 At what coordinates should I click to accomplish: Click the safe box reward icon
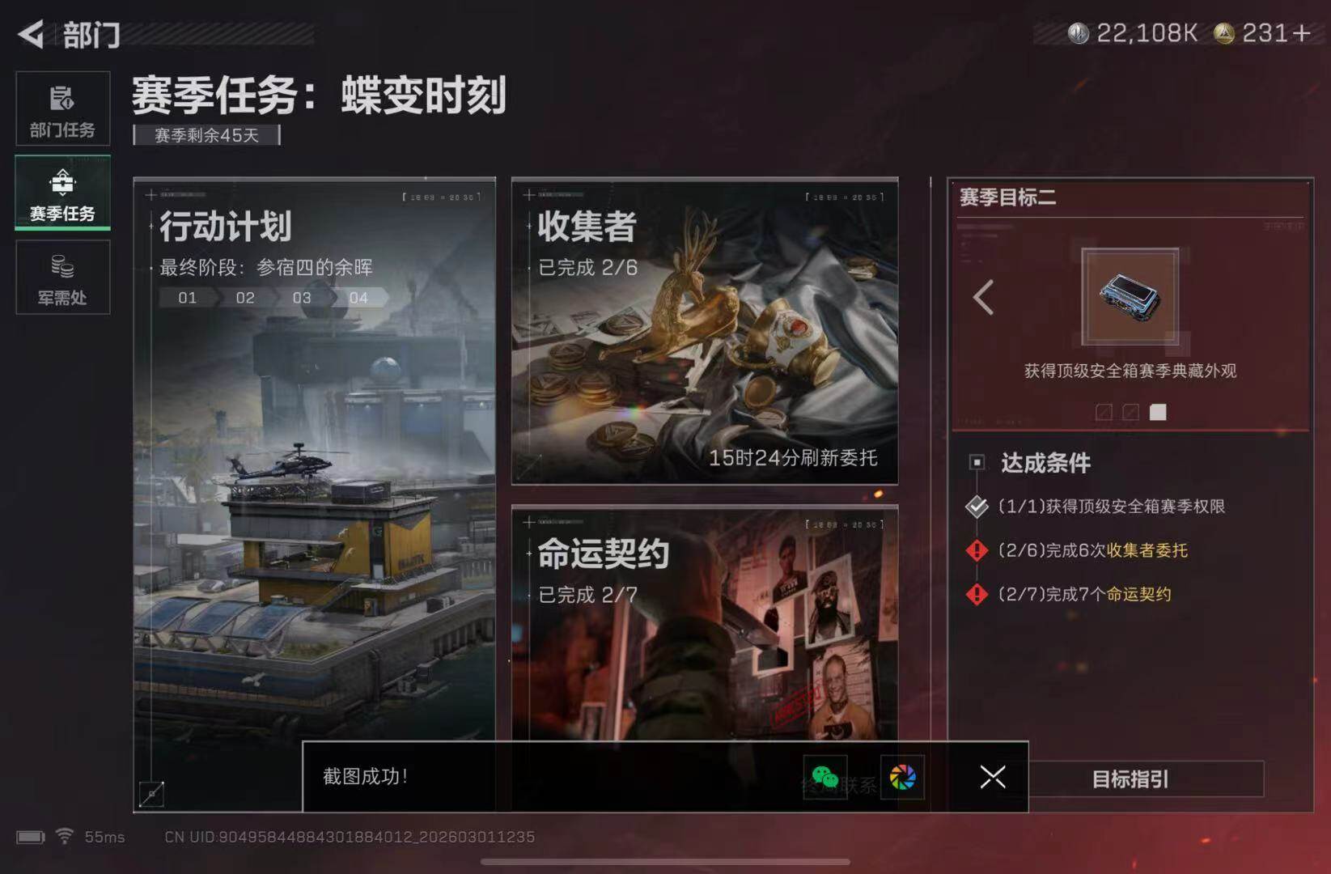[x=1130, y=297]
